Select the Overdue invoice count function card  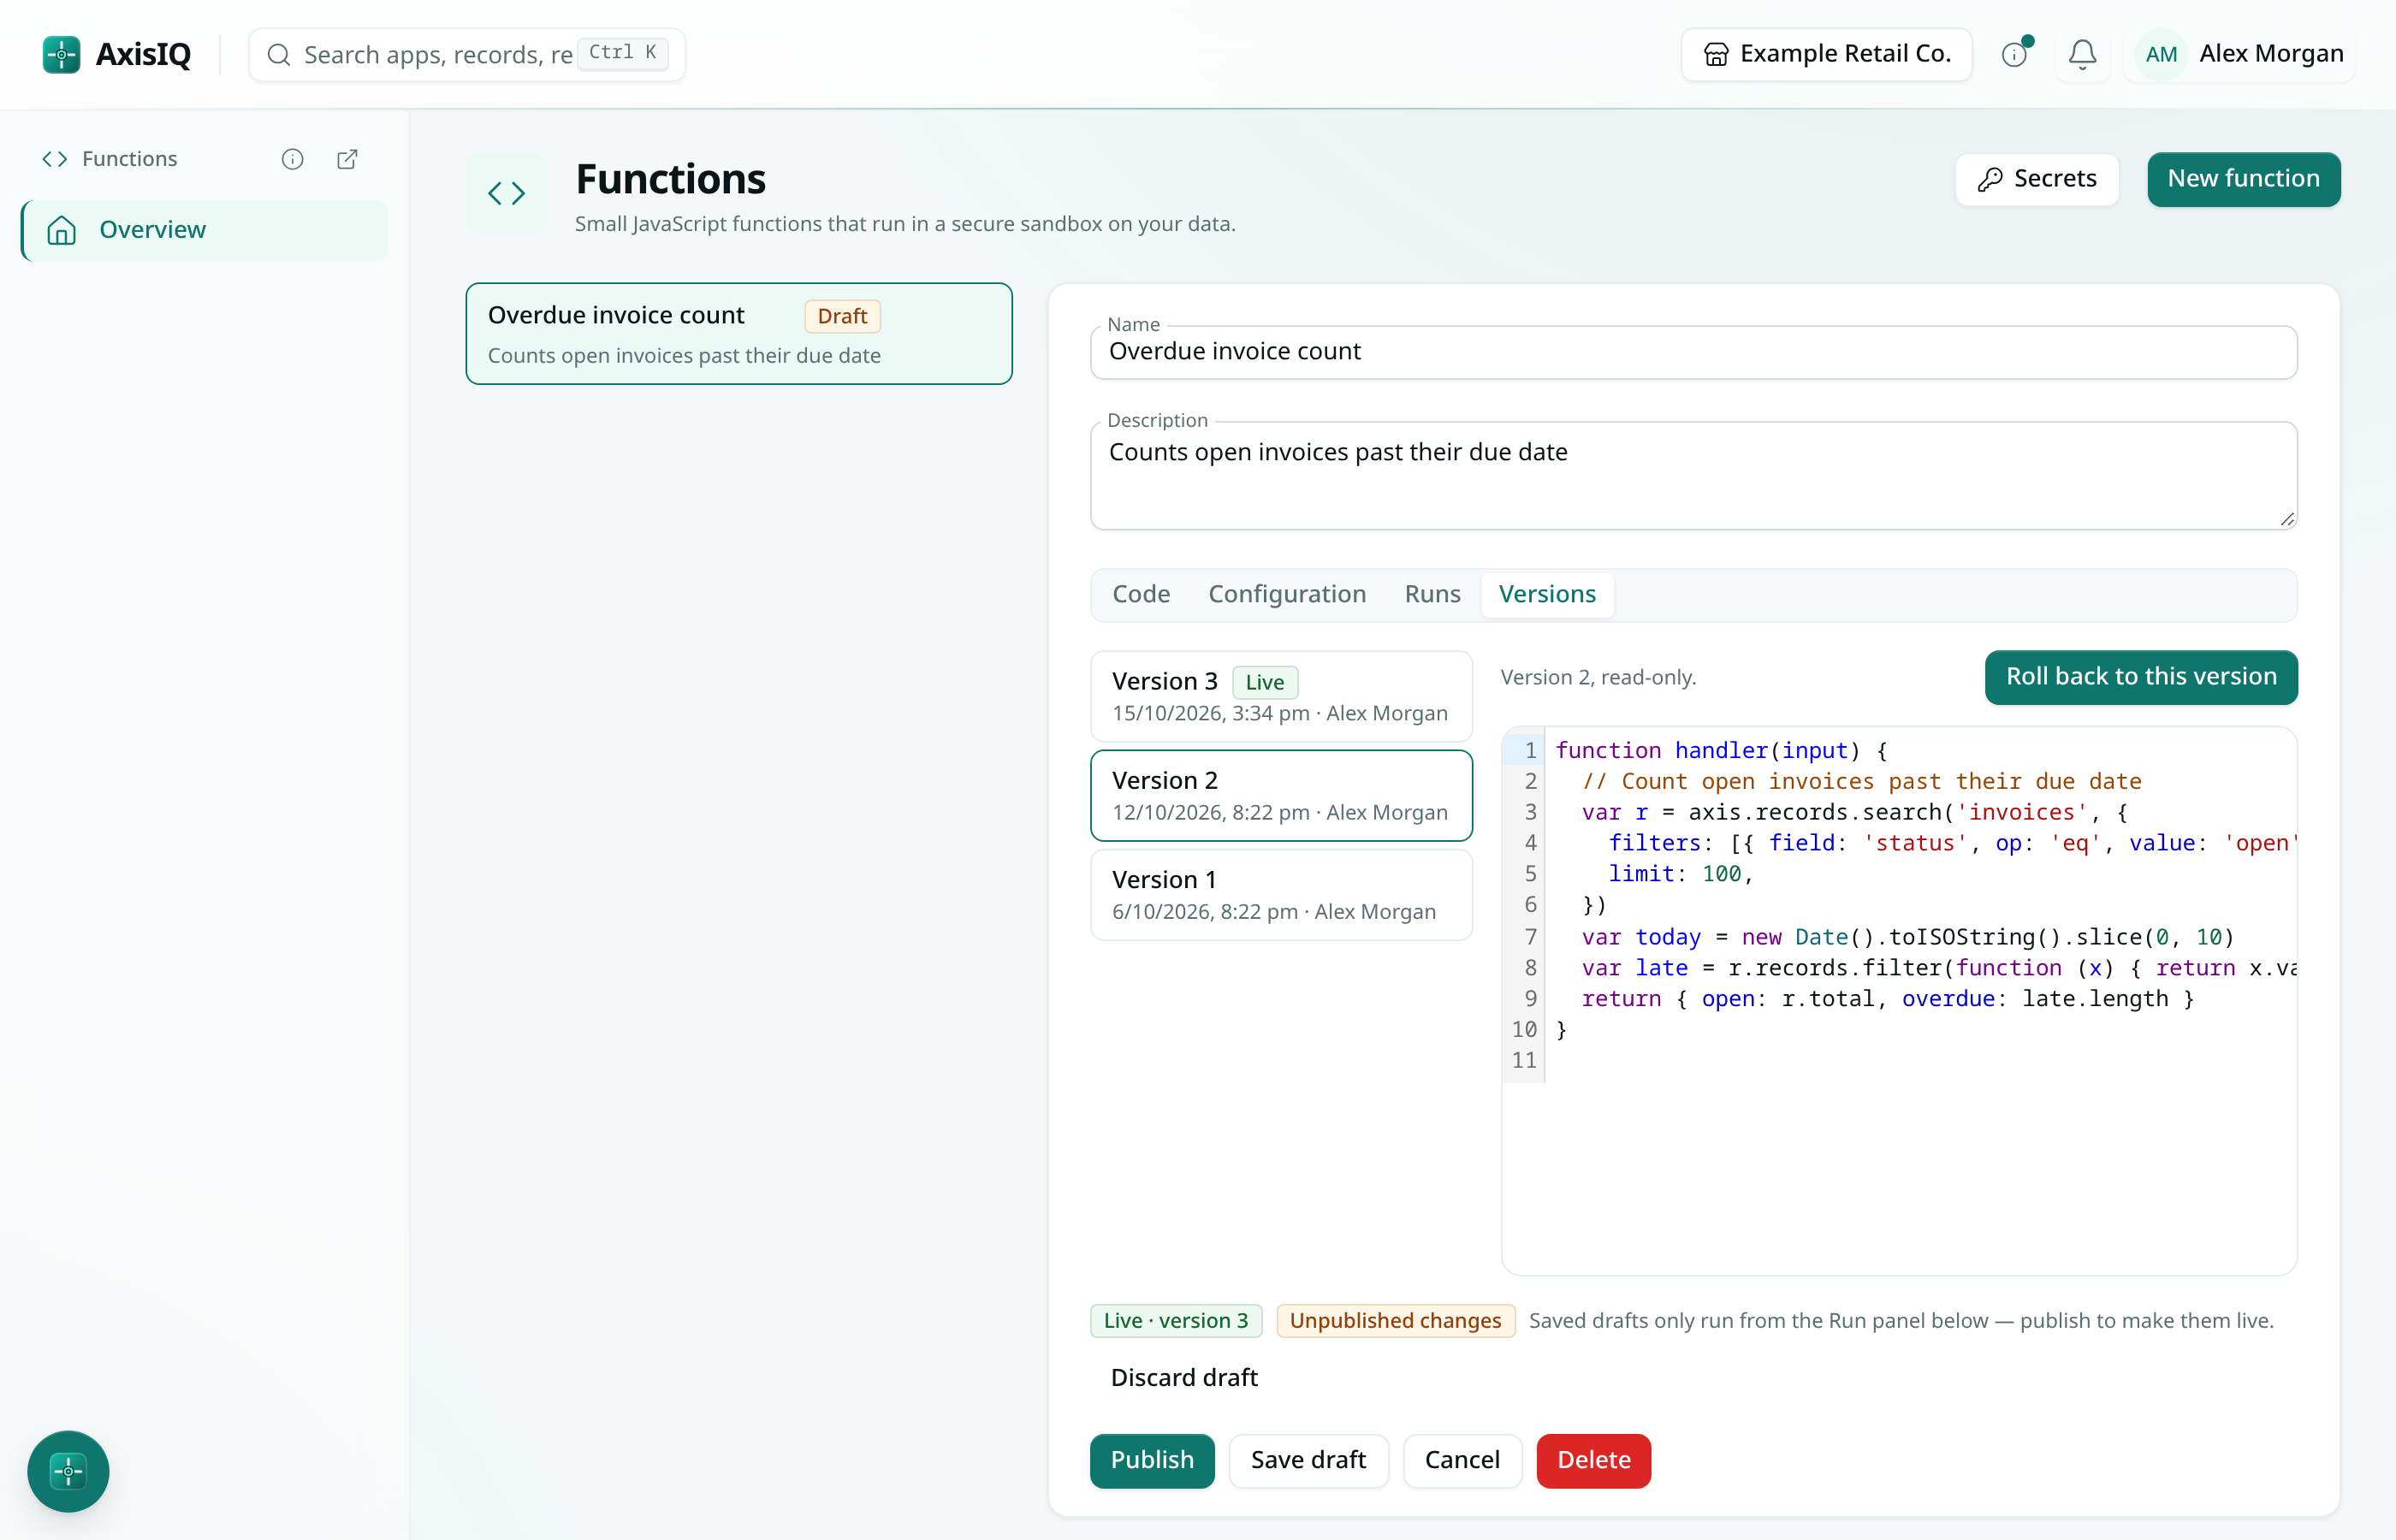[x=738, y=334]
